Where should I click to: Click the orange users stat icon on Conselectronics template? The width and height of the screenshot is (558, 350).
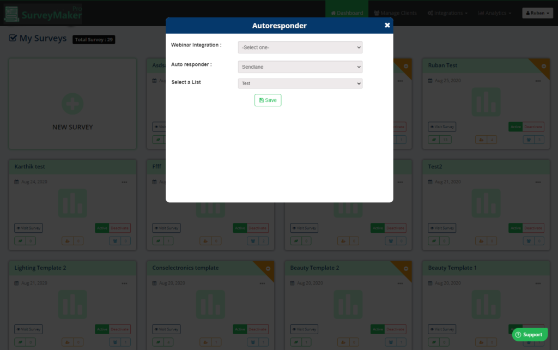pos(205,342)
